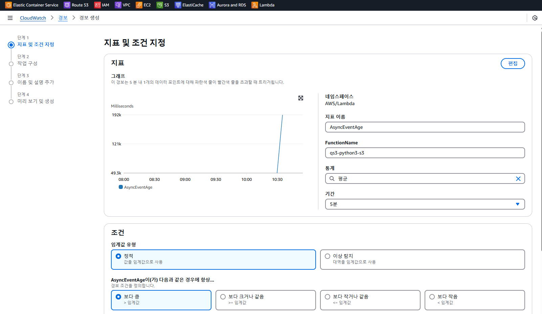
Task: Open the IAM service shortcut
Action: click(102, 5)
